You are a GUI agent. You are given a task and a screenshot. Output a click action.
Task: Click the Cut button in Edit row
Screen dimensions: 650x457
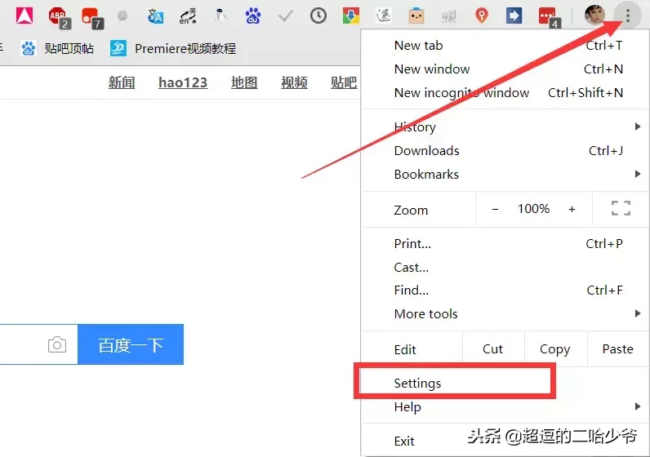click(x=493, y=348)
